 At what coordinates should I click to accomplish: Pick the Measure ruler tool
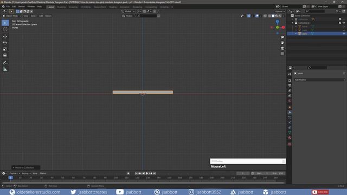coord(5,69)
